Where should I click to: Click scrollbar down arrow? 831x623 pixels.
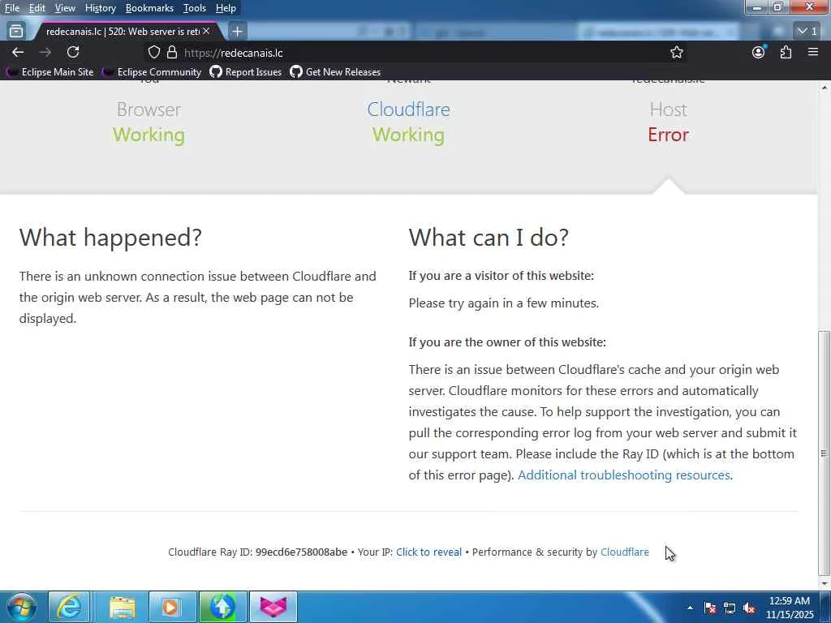[x=824, y=583]
